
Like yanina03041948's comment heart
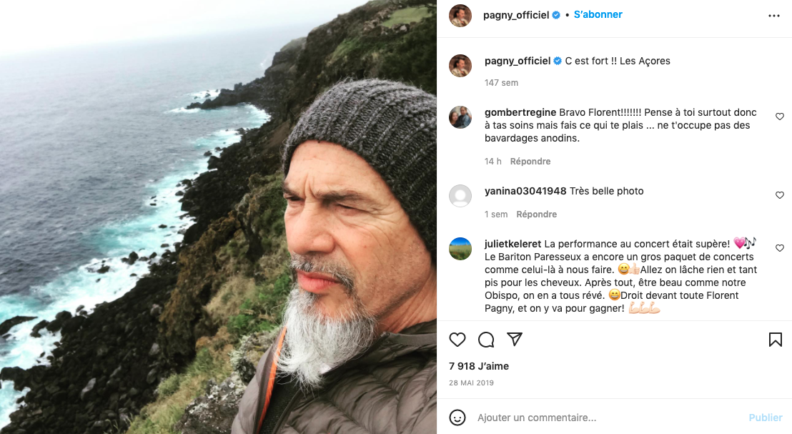pos(780,194)
